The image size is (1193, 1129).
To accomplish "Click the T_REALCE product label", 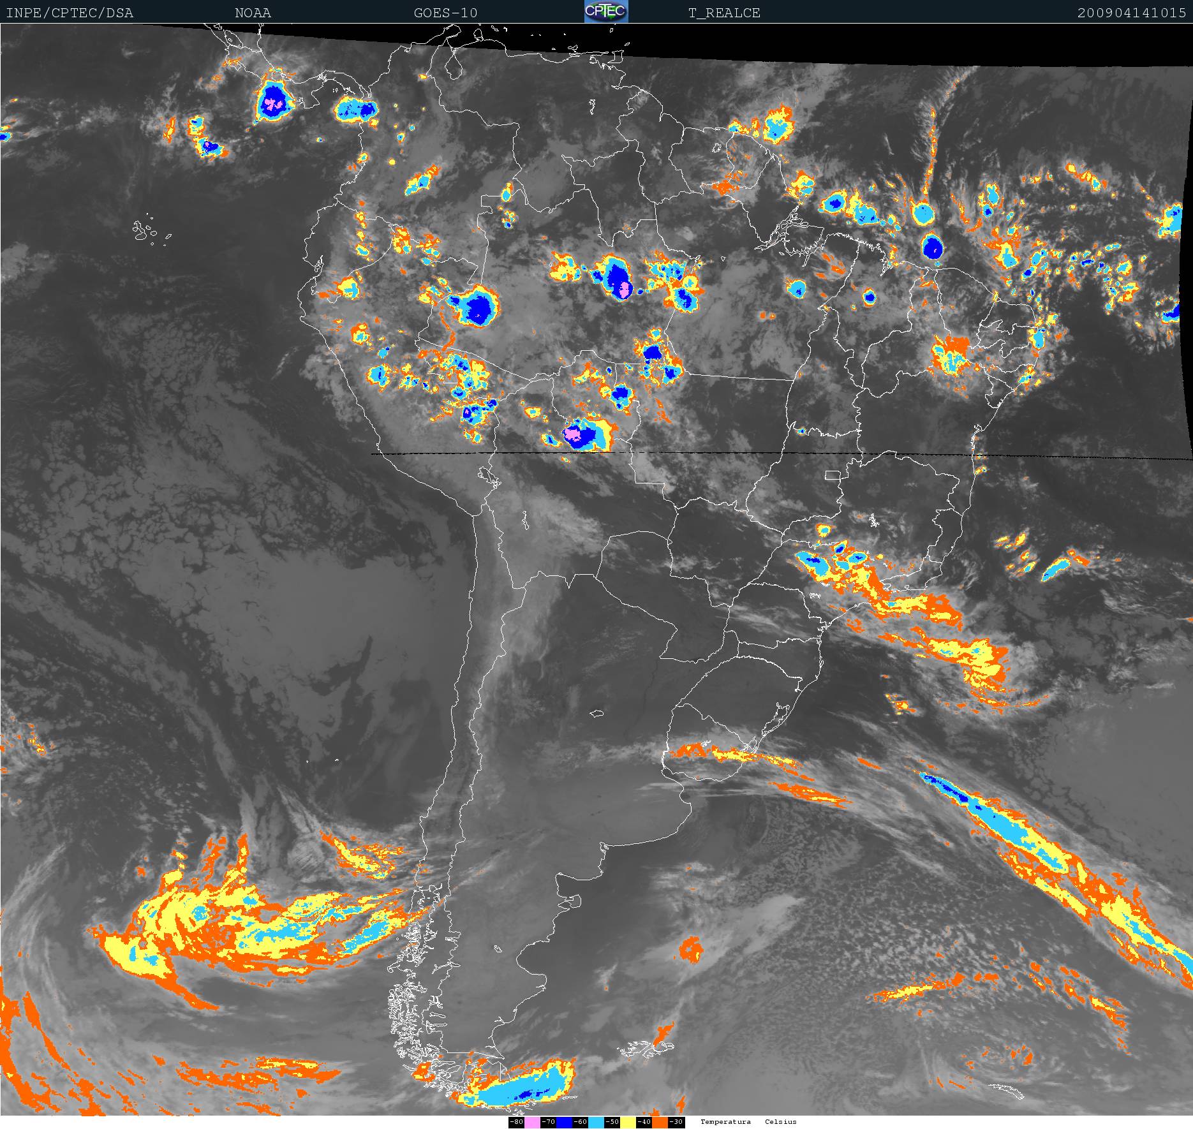I will pyautogui.click(x=724, y=13).
